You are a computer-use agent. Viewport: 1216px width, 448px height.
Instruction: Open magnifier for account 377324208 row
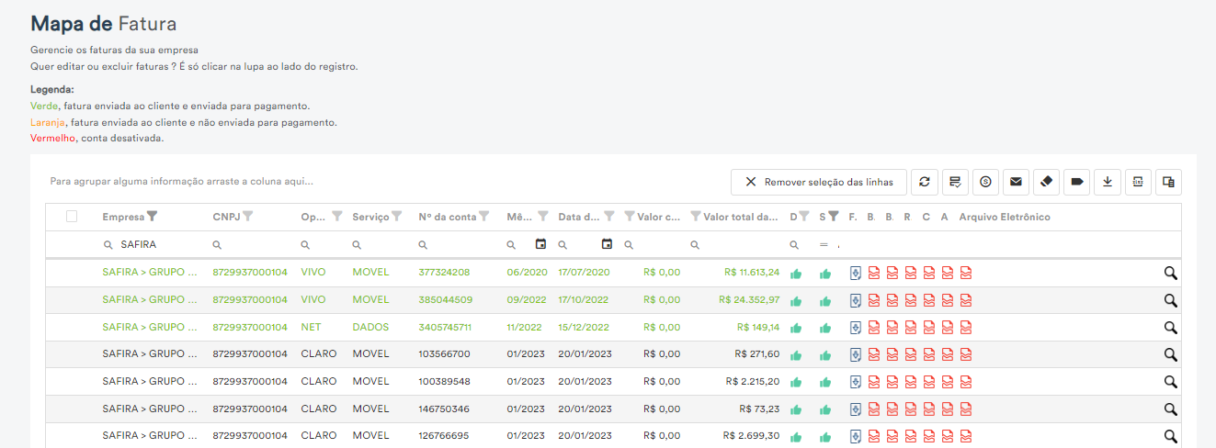[1170, 273]
